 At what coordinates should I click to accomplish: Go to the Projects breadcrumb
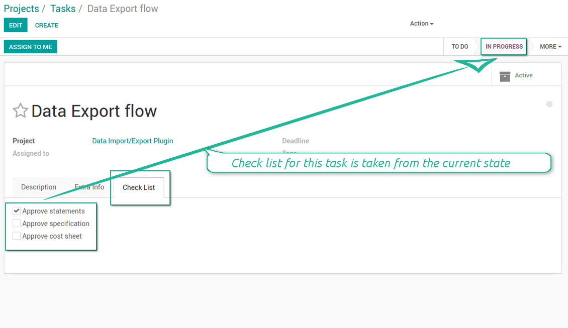21,9
